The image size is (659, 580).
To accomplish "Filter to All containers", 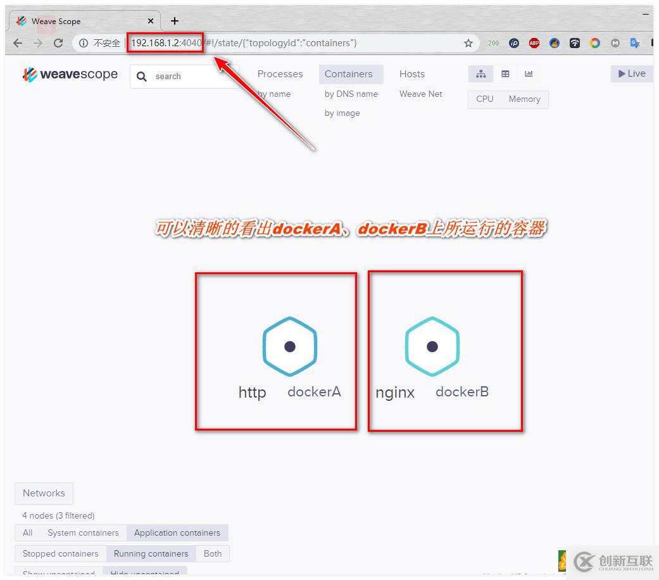I will click(28, 533).
